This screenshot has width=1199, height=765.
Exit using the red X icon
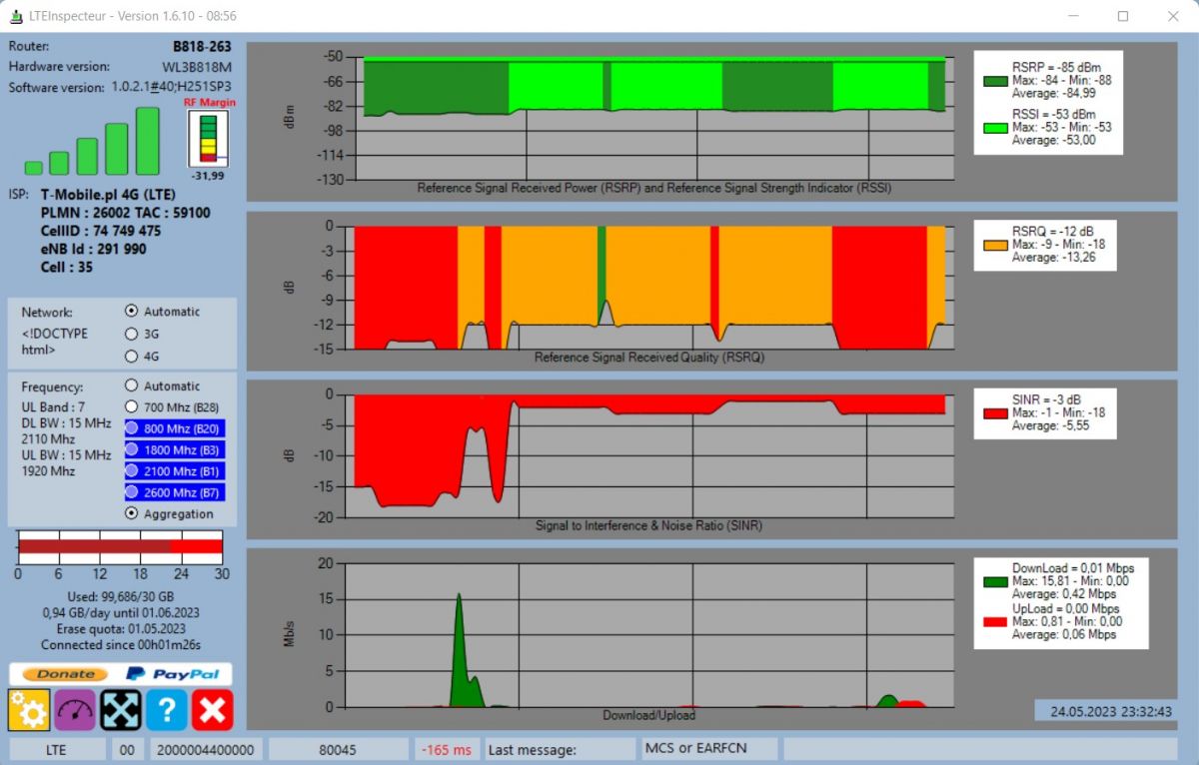point(213,710)
